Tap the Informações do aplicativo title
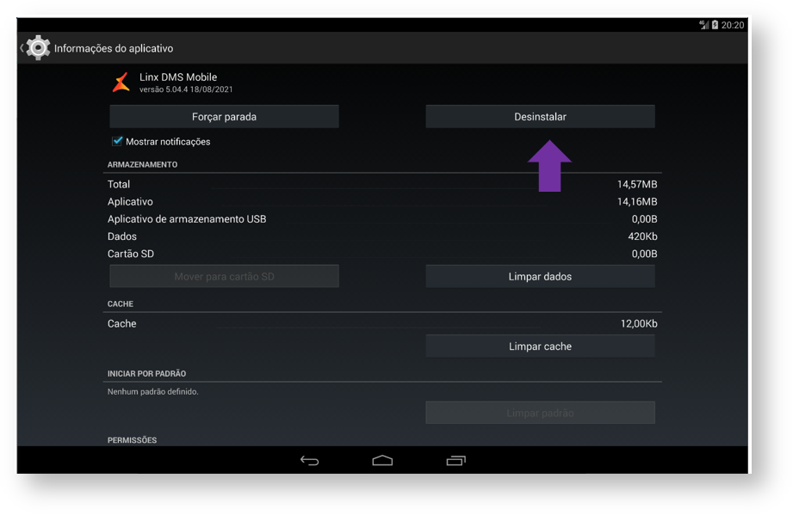 click(x=114, y=48)
